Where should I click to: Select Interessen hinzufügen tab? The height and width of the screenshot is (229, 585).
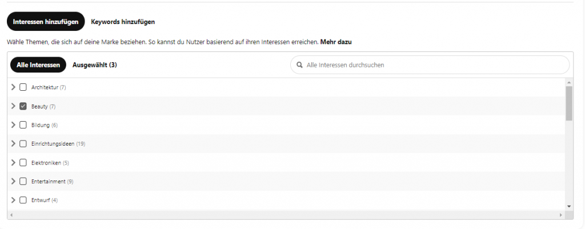pos(46,22)
